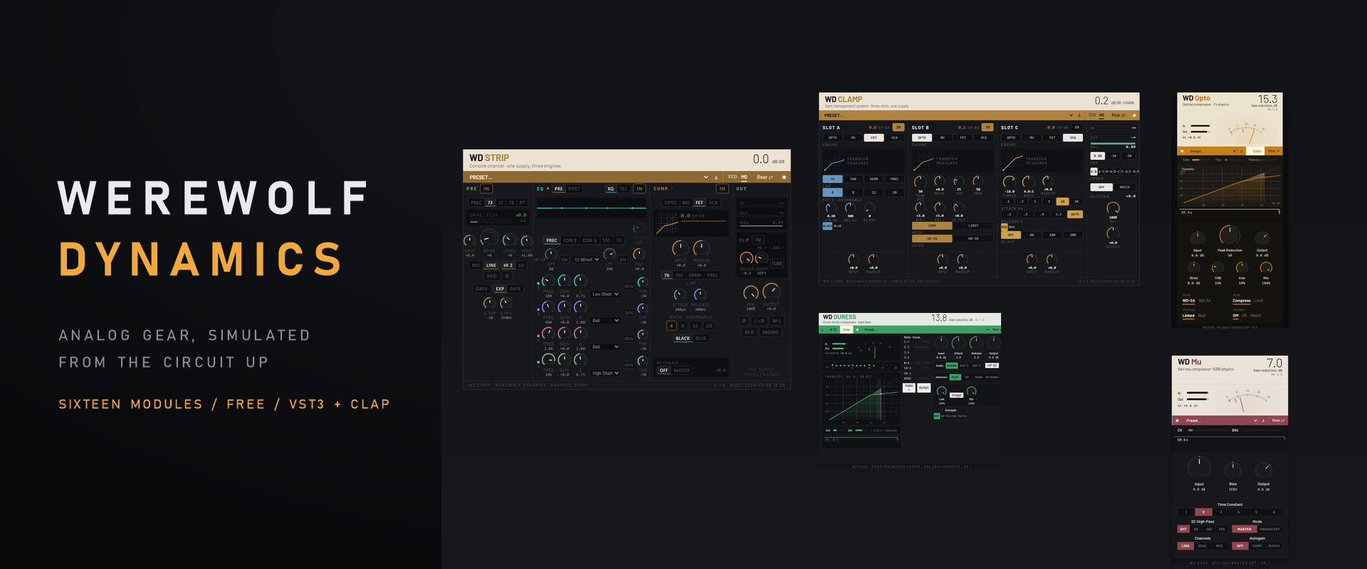The width and height of the screenshot is (1367, 569).
Task: Click WD Strip preamp Input knob
Action: [x=469, y=241]
